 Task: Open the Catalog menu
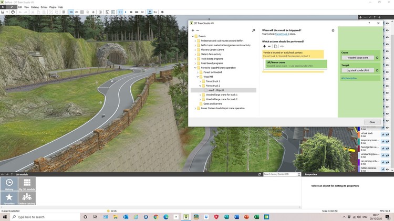35,7
